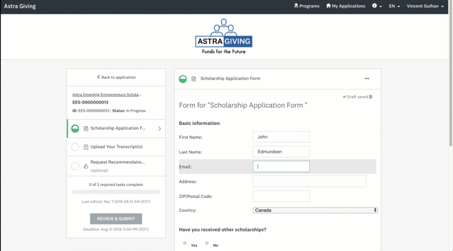Click the Last Name field
This screenshot has width=453, height=251.
(281, 151)
